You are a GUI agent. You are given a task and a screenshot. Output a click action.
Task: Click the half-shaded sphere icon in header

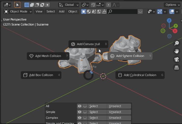pyautogui.click(x=89, y=12)
